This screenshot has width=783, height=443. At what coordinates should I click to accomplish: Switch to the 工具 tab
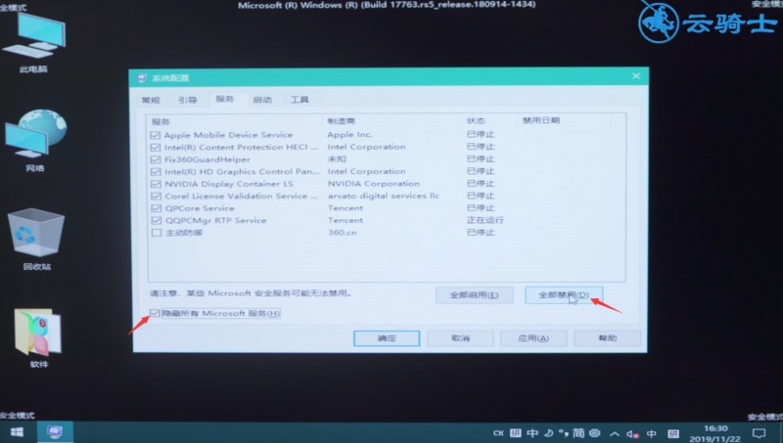(x=299, y=100)
